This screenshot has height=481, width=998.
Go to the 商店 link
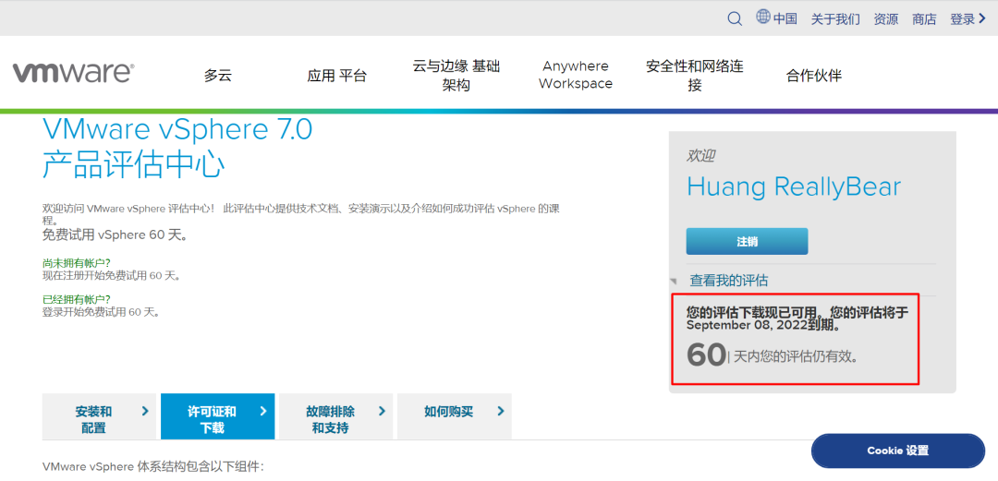click(924, 19)
